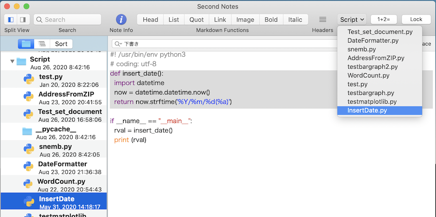Choose DateFormatter.py in Script menu
Image resolution: width=436 pixels, height=217 pixels.
[x=380, y=41]
